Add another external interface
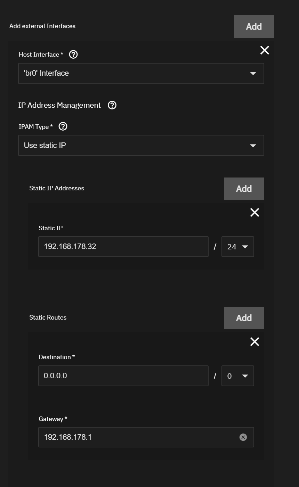The image size is (299, 487). point(254,26)
